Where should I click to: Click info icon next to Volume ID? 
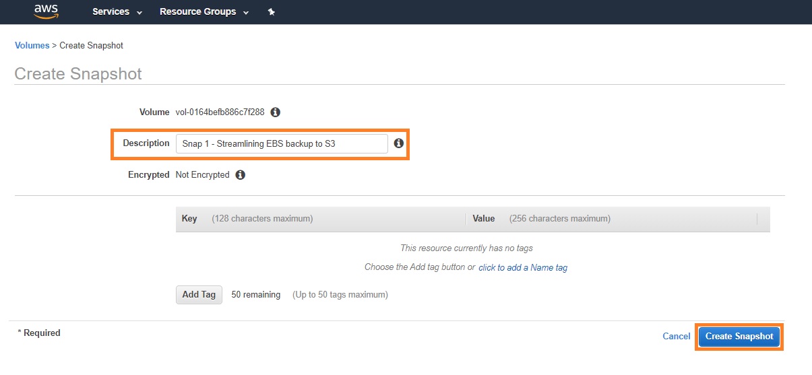[275, 112]
